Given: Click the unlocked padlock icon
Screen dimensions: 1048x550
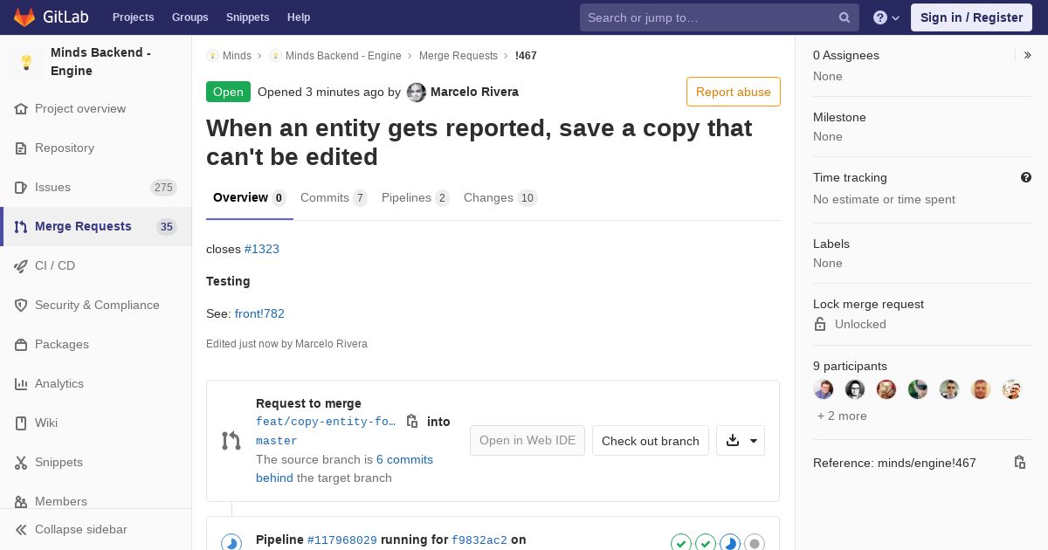Looking at the screenshot, I should click(x=820, y=324).
